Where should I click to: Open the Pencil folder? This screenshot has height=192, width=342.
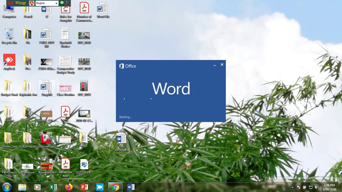(28, 12)
